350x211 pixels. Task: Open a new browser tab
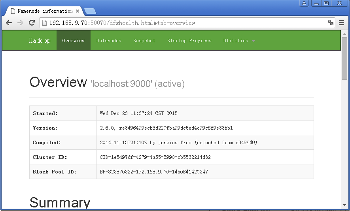click(x=90, y=11)
